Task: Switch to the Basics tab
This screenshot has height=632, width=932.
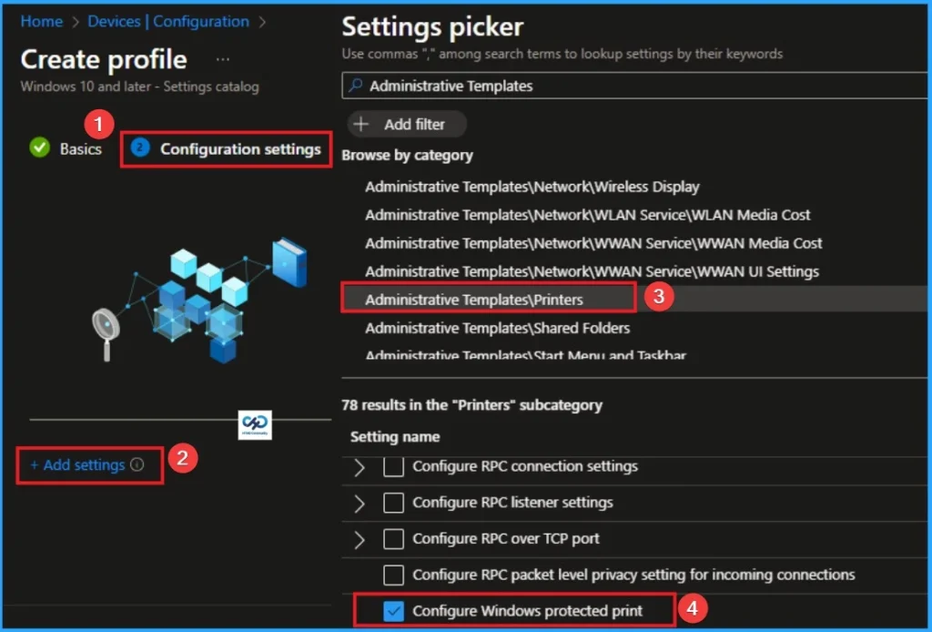Action: (x=78, y=148)
